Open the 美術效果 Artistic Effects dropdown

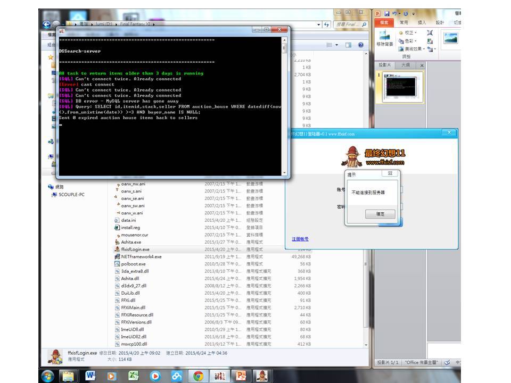(411, 49)
